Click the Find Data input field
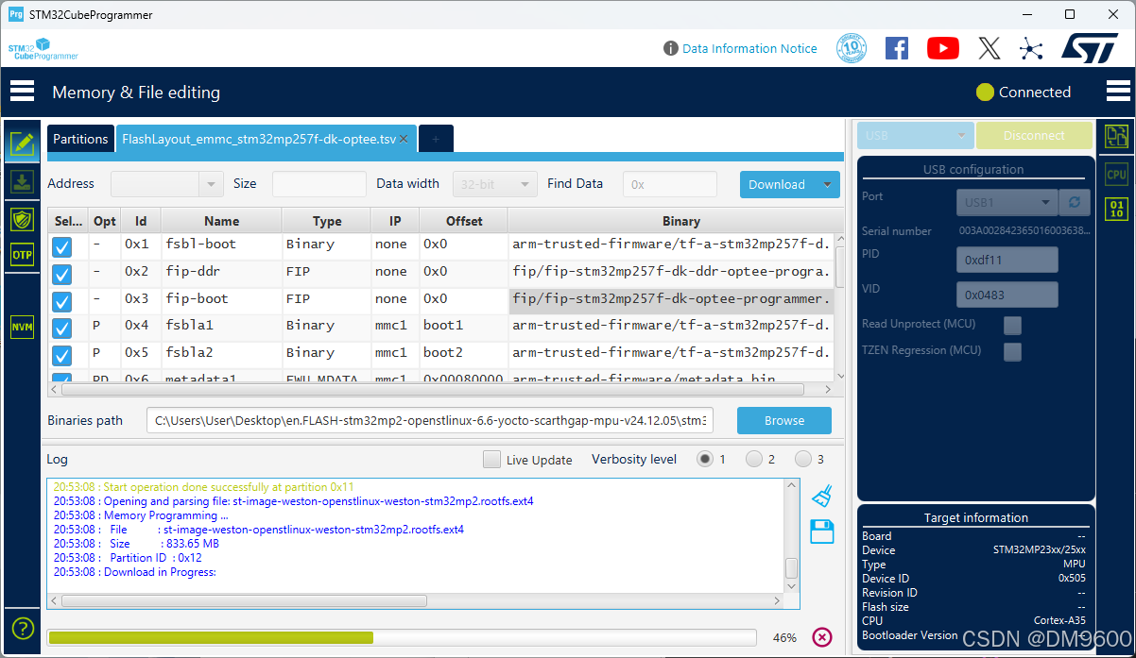1136x658 pixels. click(x=669, y=184)
